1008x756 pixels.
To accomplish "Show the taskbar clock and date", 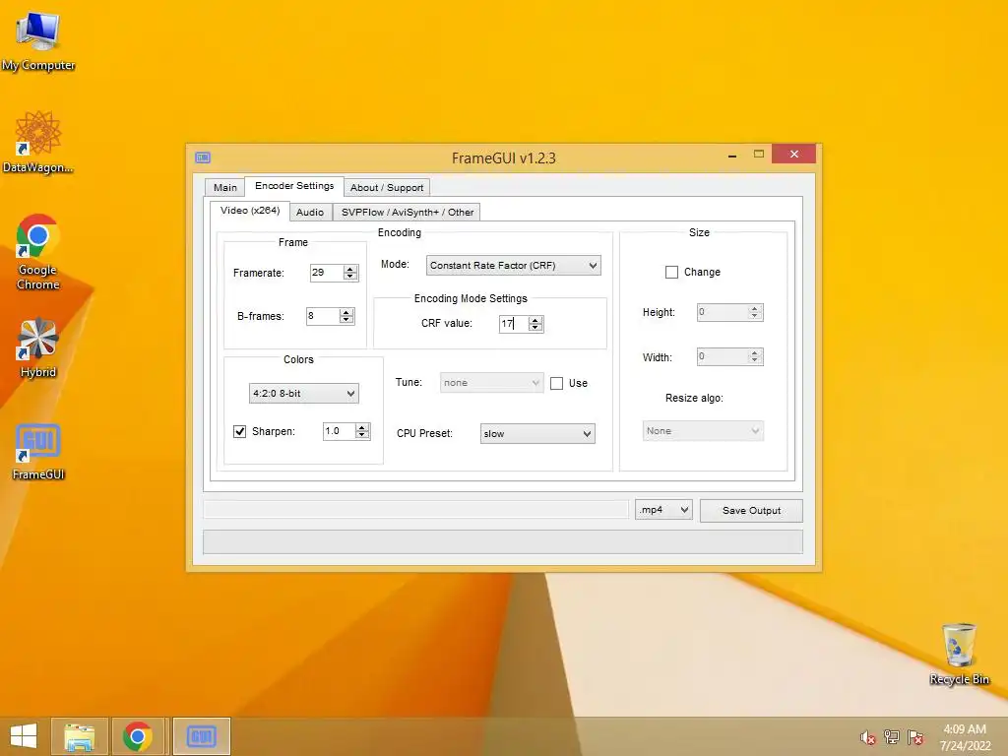I will (965, 737).
